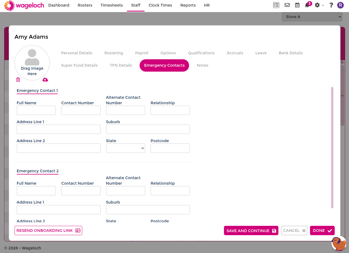Open Timesheets in the top menu
Screen dimensions: 349x253
[x=112, y=5]
